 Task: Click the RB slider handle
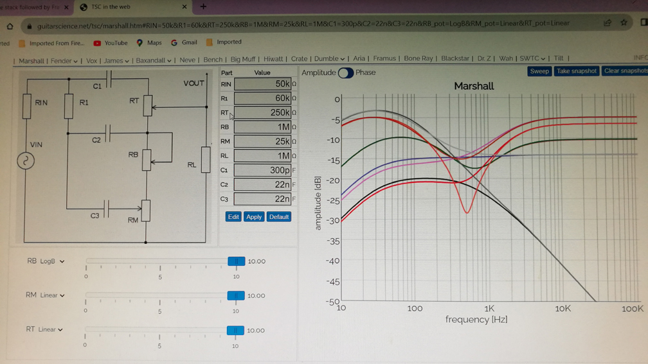pos(236,261)
